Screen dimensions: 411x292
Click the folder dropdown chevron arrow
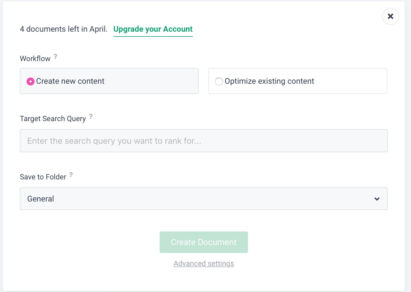[x=377, y=199]
